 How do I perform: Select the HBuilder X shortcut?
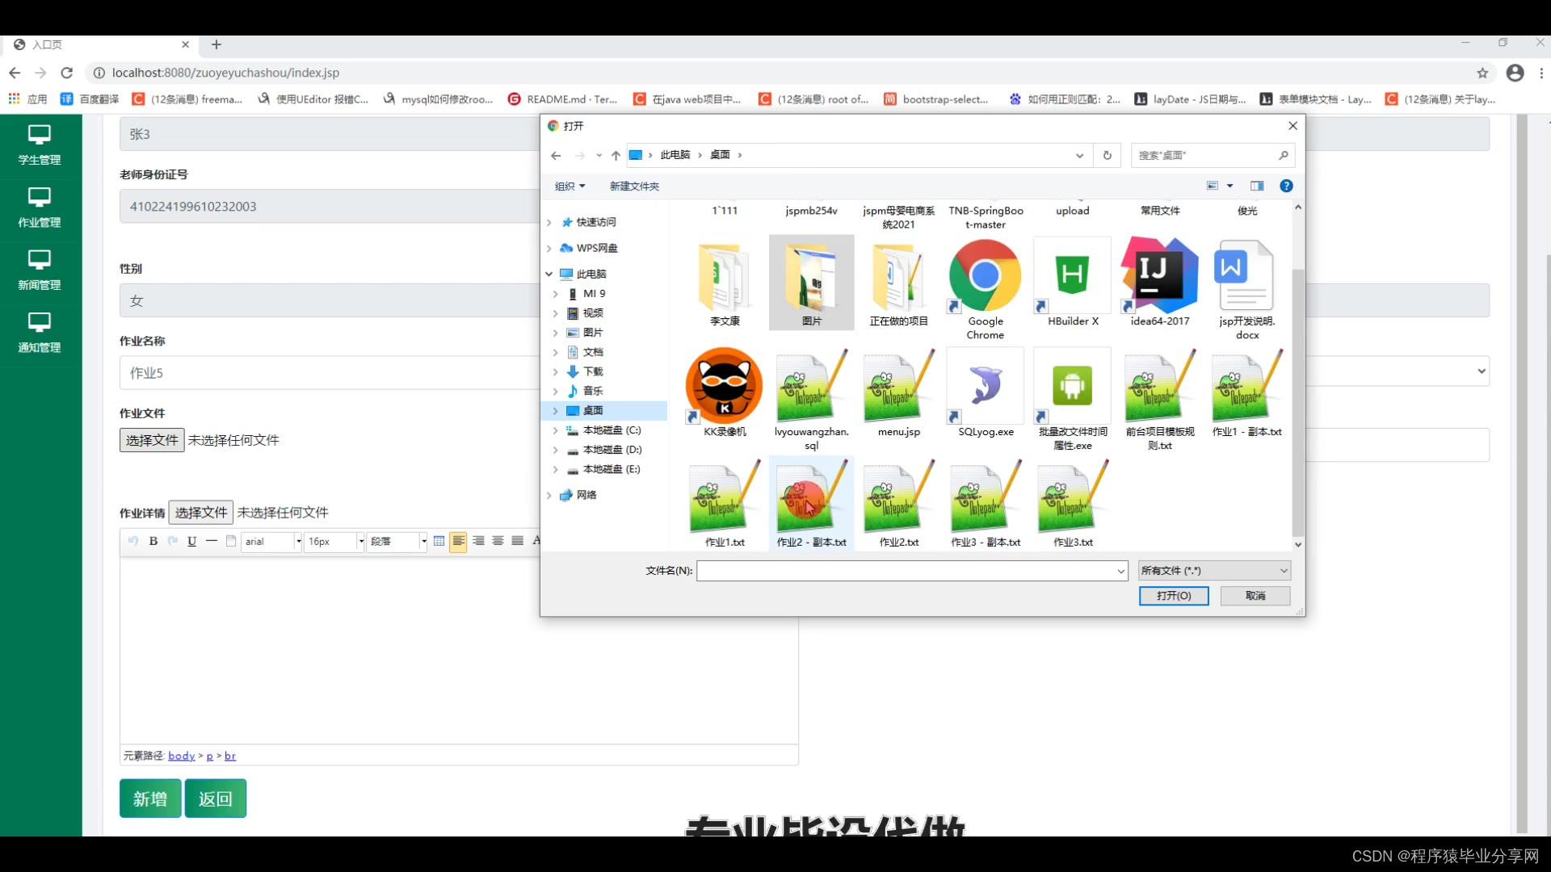(1072, 276)
